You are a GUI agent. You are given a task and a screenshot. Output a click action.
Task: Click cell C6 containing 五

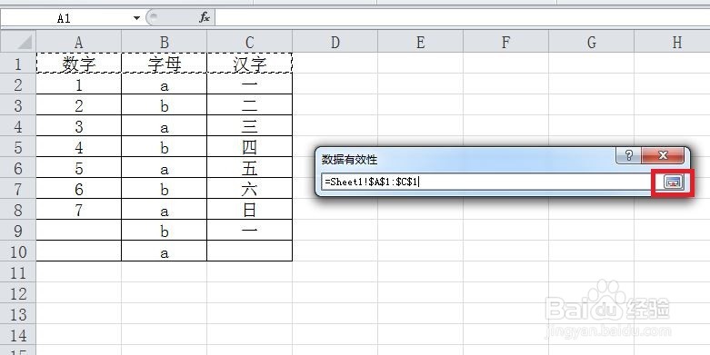click(x=249, y=167)
